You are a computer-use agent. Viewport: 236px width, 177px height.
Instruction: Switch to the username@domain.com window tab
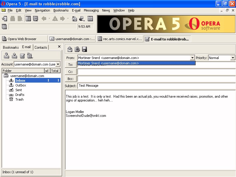pyautogui.click(x=72, y=39)
